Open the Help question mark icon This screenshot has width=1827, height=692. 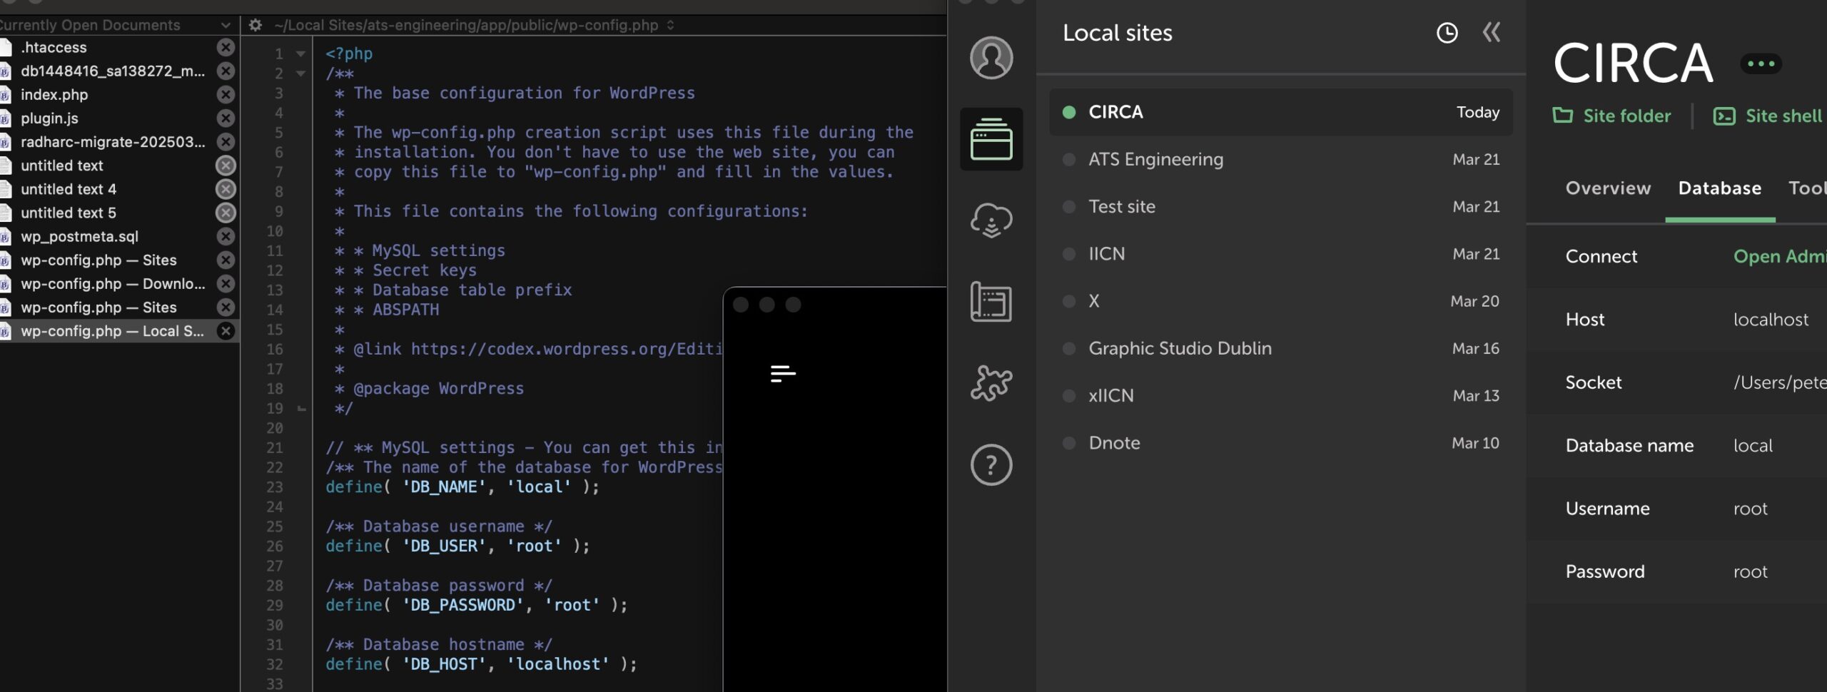[991, 465]
